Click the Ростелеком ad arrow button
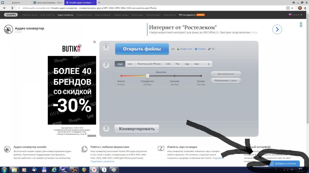Screen dimensions: 309x173 click(x=277, y=29)
